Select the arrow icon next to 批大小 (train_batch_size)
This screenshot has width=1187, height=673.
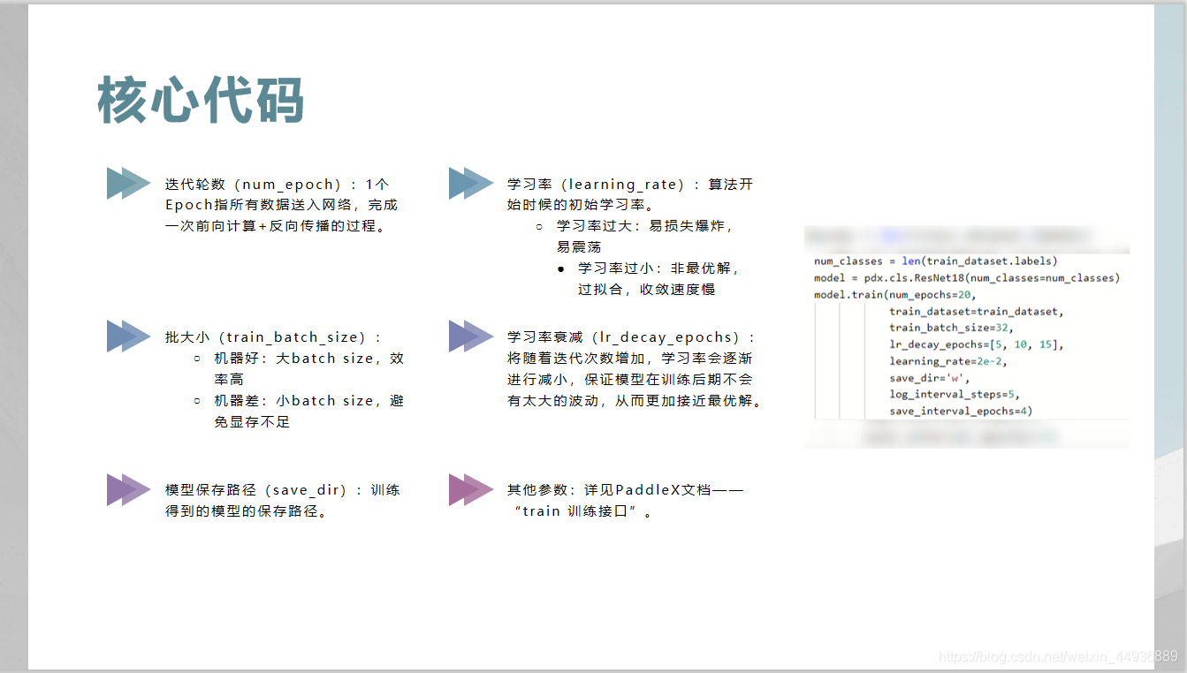(129, 336)
